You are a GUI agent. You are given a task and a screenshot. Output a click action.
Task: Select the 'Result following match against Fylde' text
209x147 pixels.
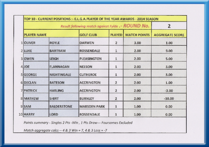[89, 26]
